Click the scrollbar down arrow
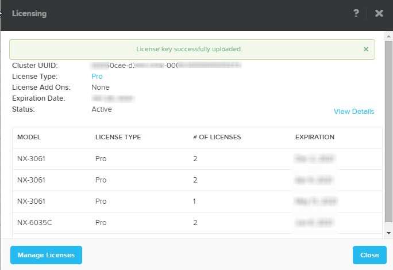393x270 pixels. (388, 232)
